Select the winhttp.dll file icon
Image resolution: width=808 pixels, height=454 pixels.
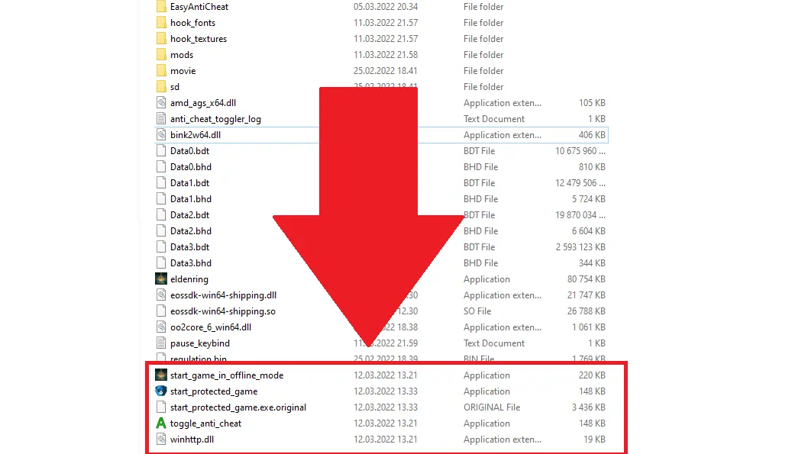[161, 439]
